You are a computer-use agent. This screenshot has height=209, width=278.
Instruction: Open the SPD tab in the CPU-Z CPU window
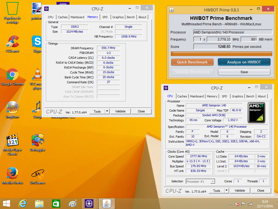[x=224, y=96]
